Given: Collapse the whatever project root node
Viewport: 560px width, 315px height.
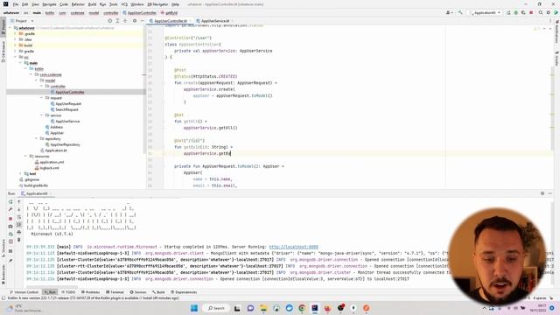Looking at the screenshot, I should [10, 28].
